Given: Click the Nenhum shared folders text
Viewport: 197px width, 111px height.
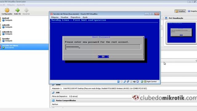Looking at the screenshot, I should pos(55,104).
